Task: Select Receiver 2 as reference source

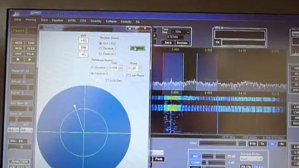Action: point(100,74)
